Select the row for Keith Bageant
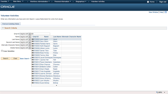This screenshot has height=94, width=168. point(56,46)
